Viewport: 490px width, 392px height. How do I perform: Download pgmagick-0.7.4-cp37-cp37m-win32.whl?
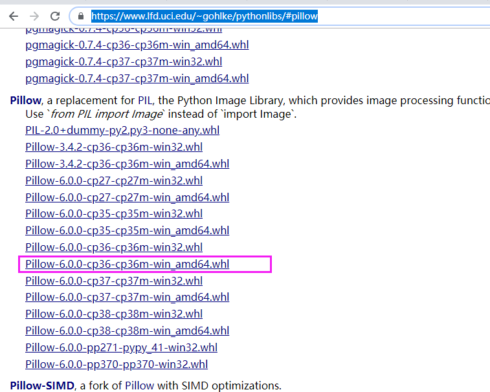coord(124,62)
